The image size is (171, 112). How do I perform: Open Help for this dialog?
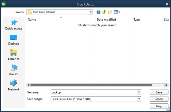pos(159,106)
